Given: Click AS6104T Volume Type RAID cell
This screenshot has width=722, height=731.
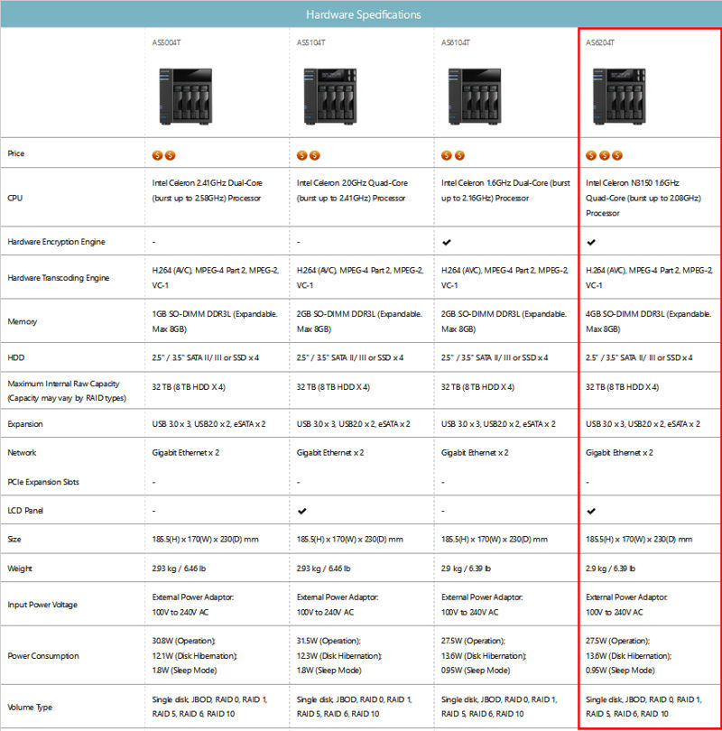Looking at the screenshot, I should click(499, 707).
